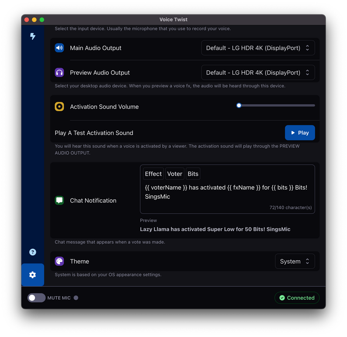
Task: Toggle the Mute Mic switch
Action: (x=37, y=298)
